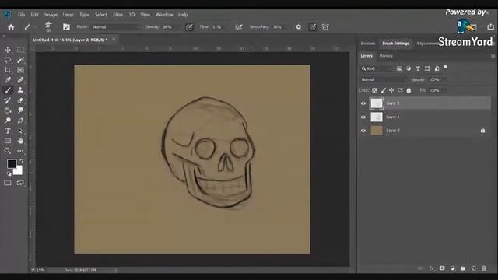Select the Move tool
The image size is (498, 280).
point(8,50)
